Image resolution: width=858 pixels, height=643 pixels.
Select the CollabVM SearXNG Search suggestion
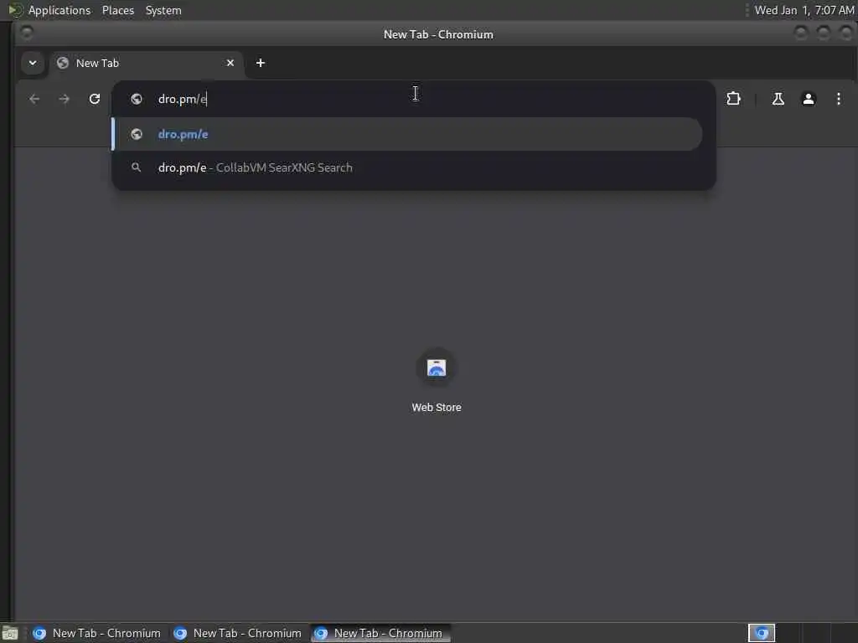tap(407, 167)
